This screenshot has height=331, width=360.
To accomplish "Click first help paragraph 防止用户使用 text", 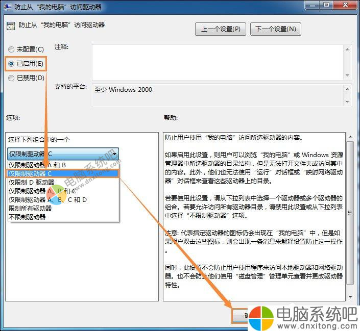I will pos(234,138).
